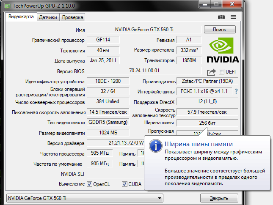273x205 pixels.
Task: Switch to the Проверка tab
Action: click(x=72, y=17)
